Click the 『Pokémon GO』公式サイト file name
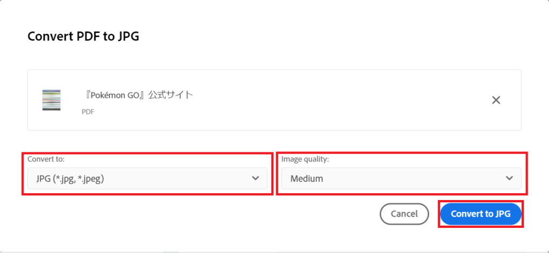 138,95
